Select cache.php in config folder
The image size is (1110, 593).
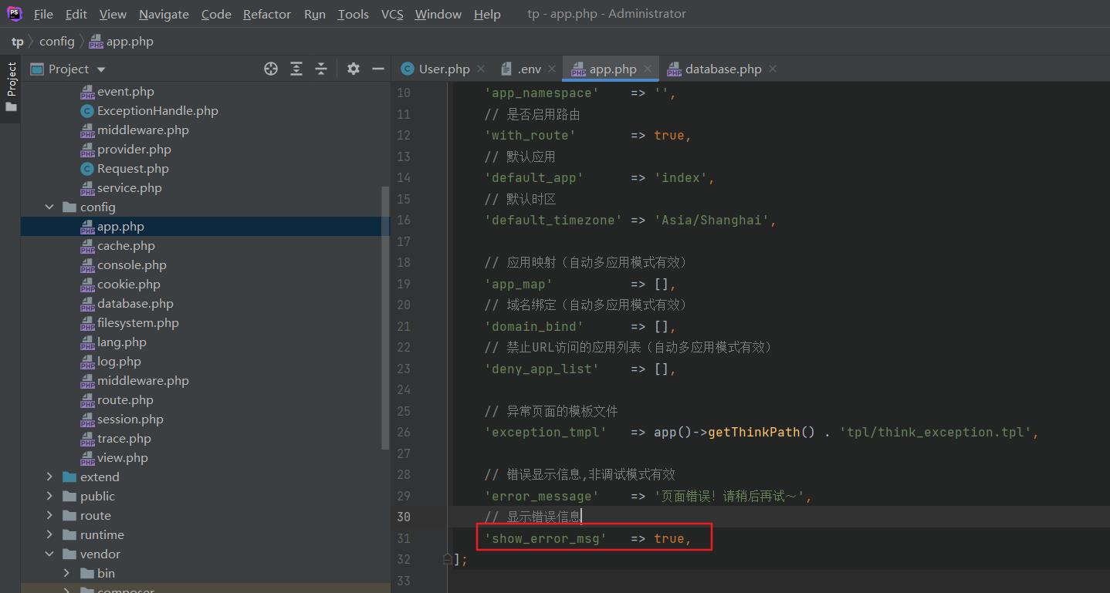point(126,246)
